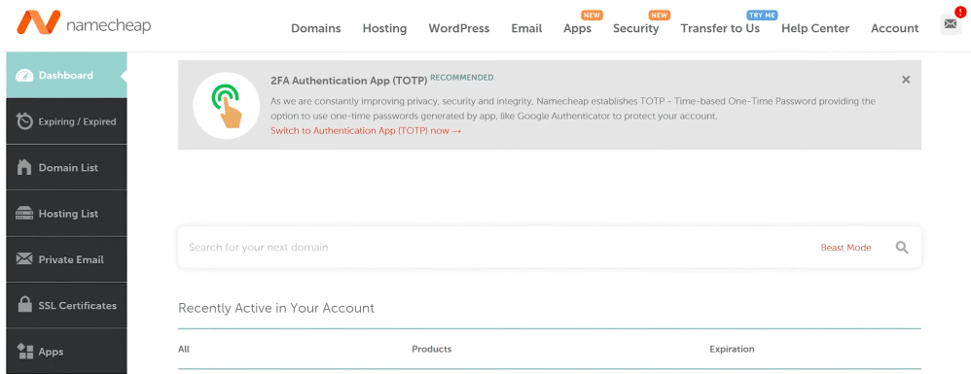Click the 2FA fingerprint tap illustration
This screenshot has width=971, height=374.
(226, 105)
